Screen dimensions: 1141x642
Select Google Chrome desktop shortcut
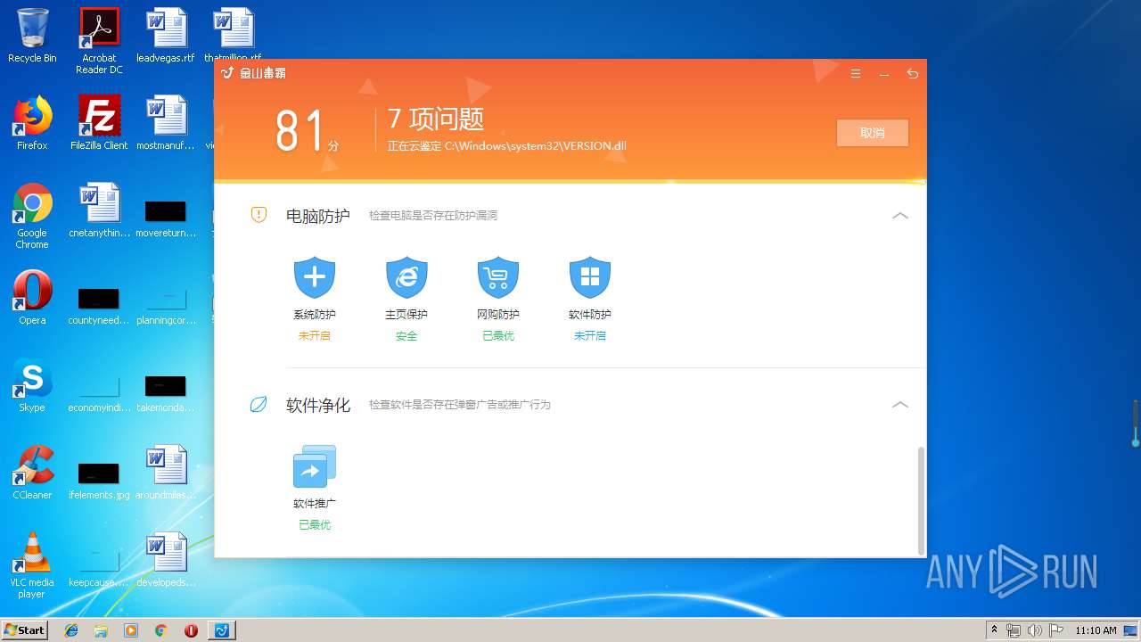click(x=32, y=216)
